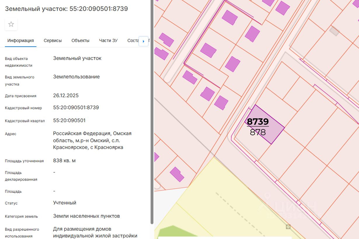The height and width of the screenshot is (239, 359).
Task: Switch to the Сервисы tab
Action: pyautogui.click(x=53, y=41)
